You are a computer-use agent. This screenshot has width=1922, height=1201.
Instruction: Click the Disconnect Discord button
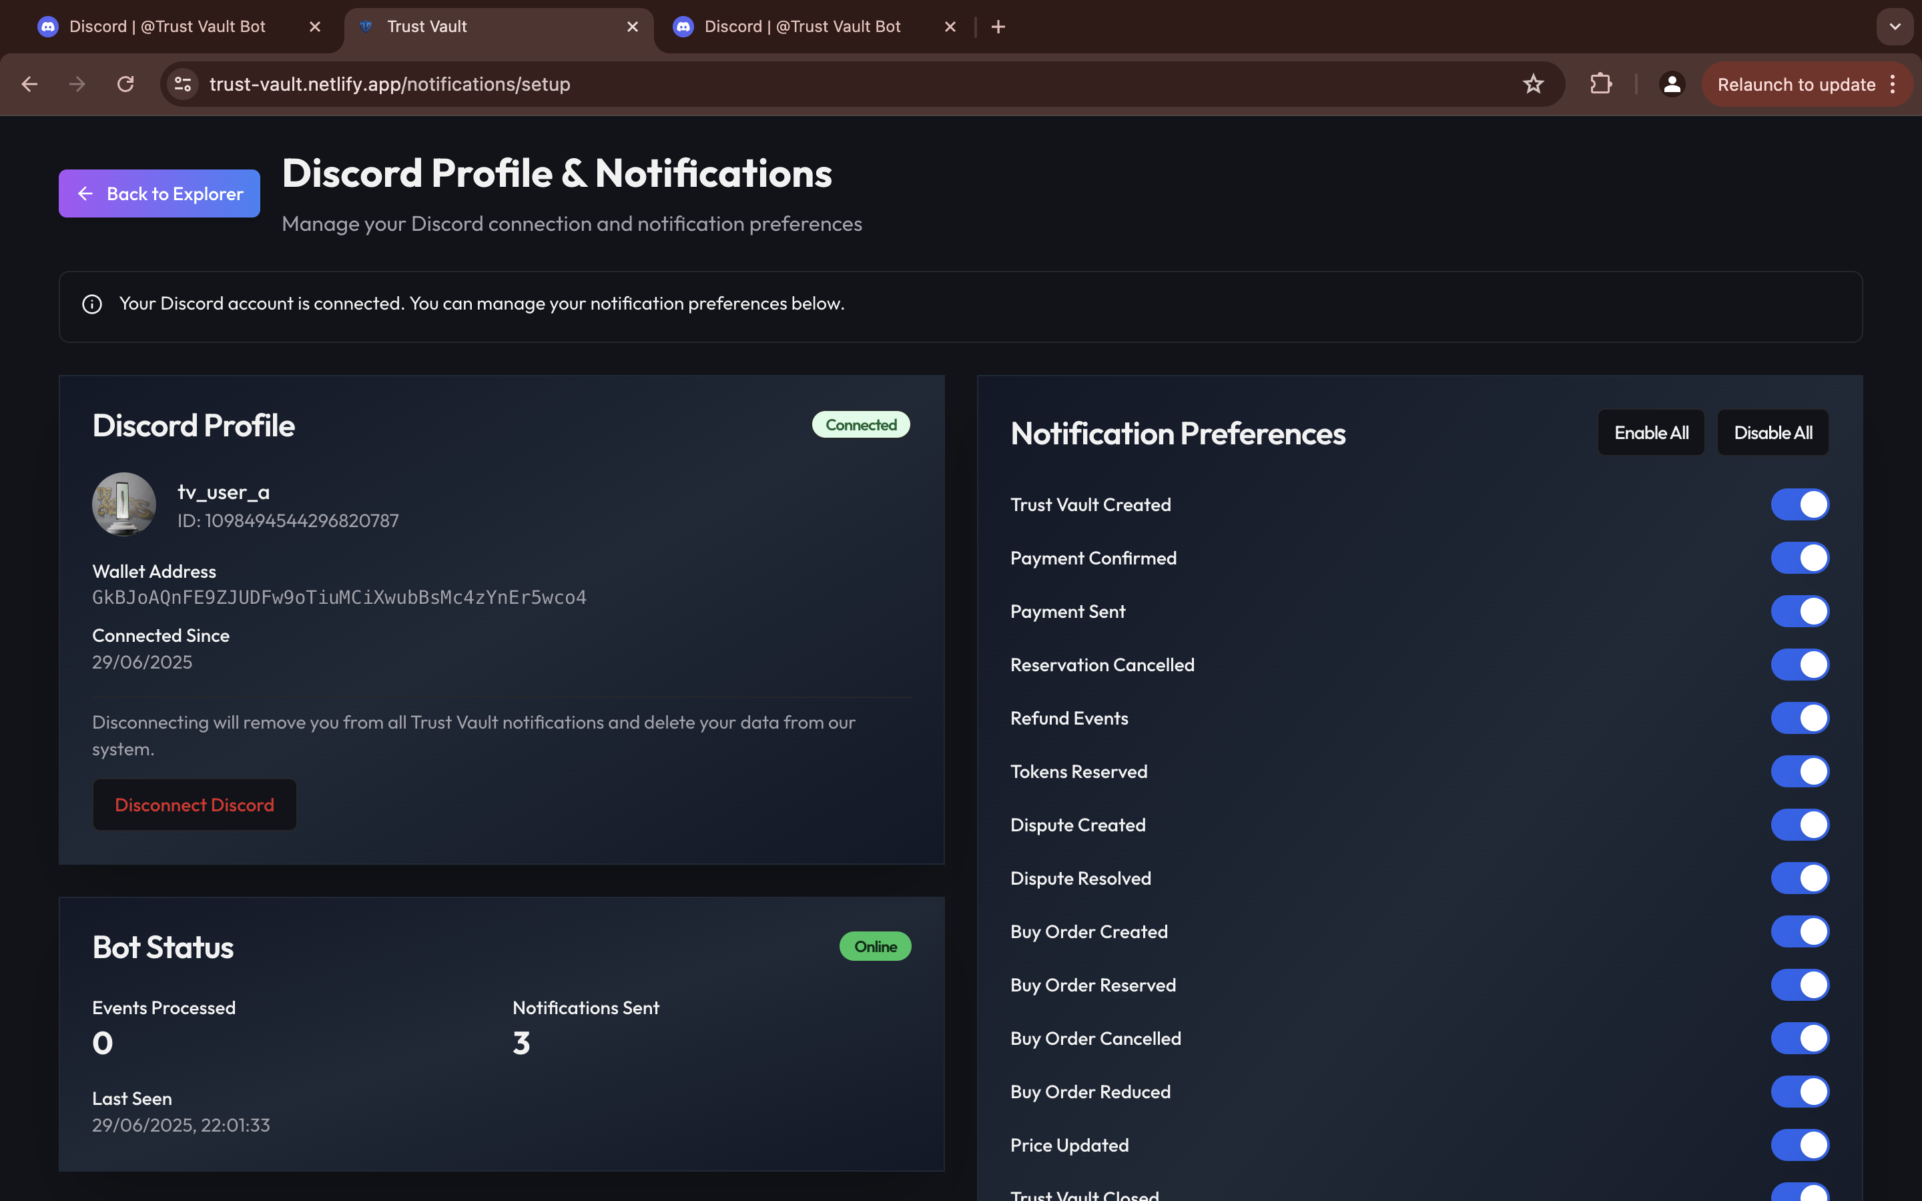coord(195,805)
